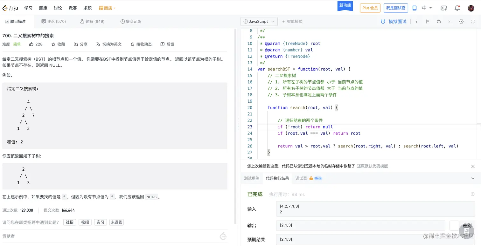Open the JavaScript language dropdown

(259, 21)
